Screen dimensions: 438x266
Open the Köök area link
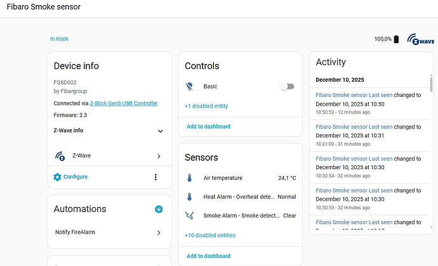coord(59,39)
